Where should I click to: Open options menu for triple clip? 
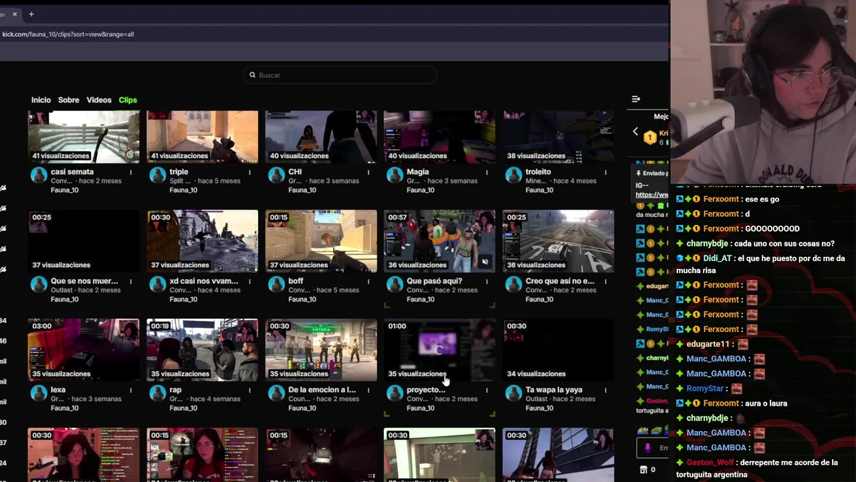pyautogui.click(x=249, y=172)
